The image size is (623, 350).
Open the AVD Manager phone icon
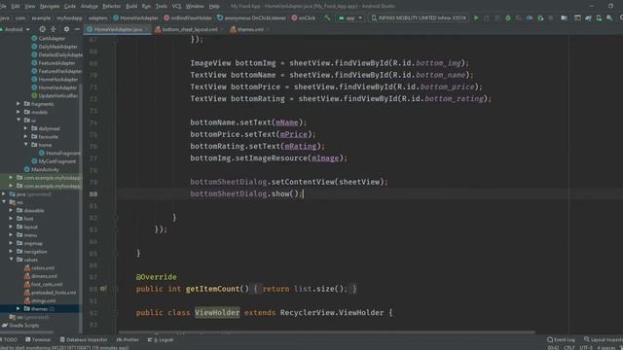pos(599,17)
